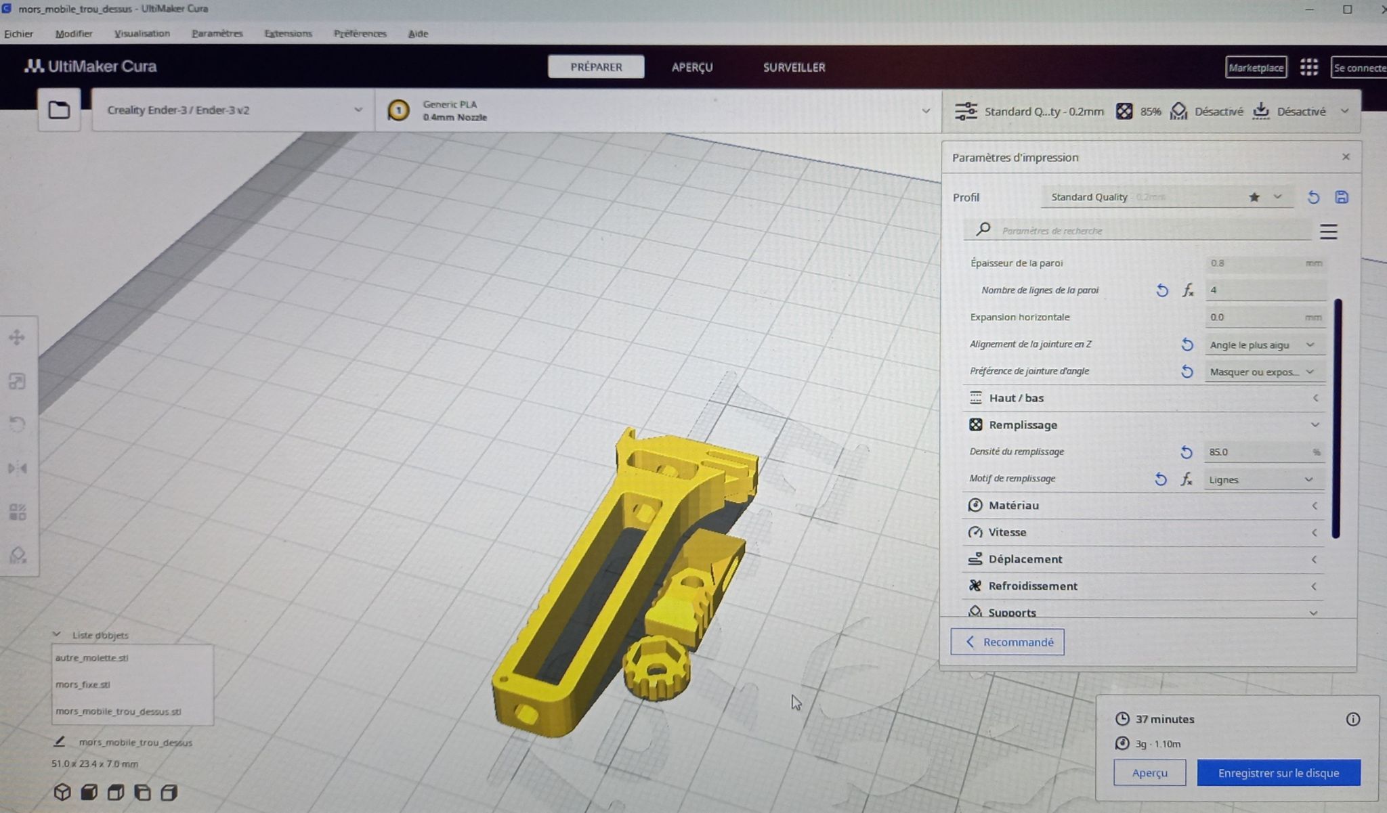Select the Support Blocker tool

(17, 556)
